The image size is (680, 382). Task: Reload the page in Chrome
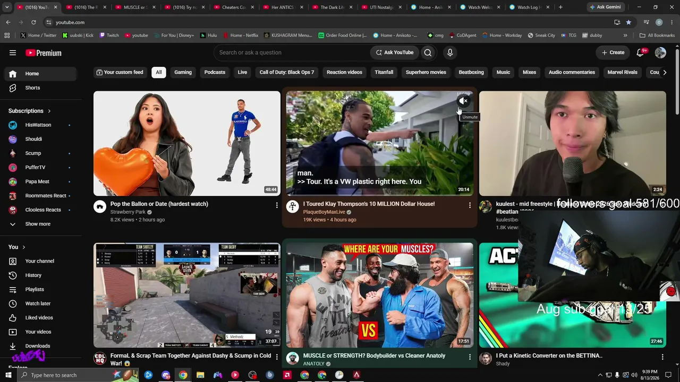tap(33, 22)
